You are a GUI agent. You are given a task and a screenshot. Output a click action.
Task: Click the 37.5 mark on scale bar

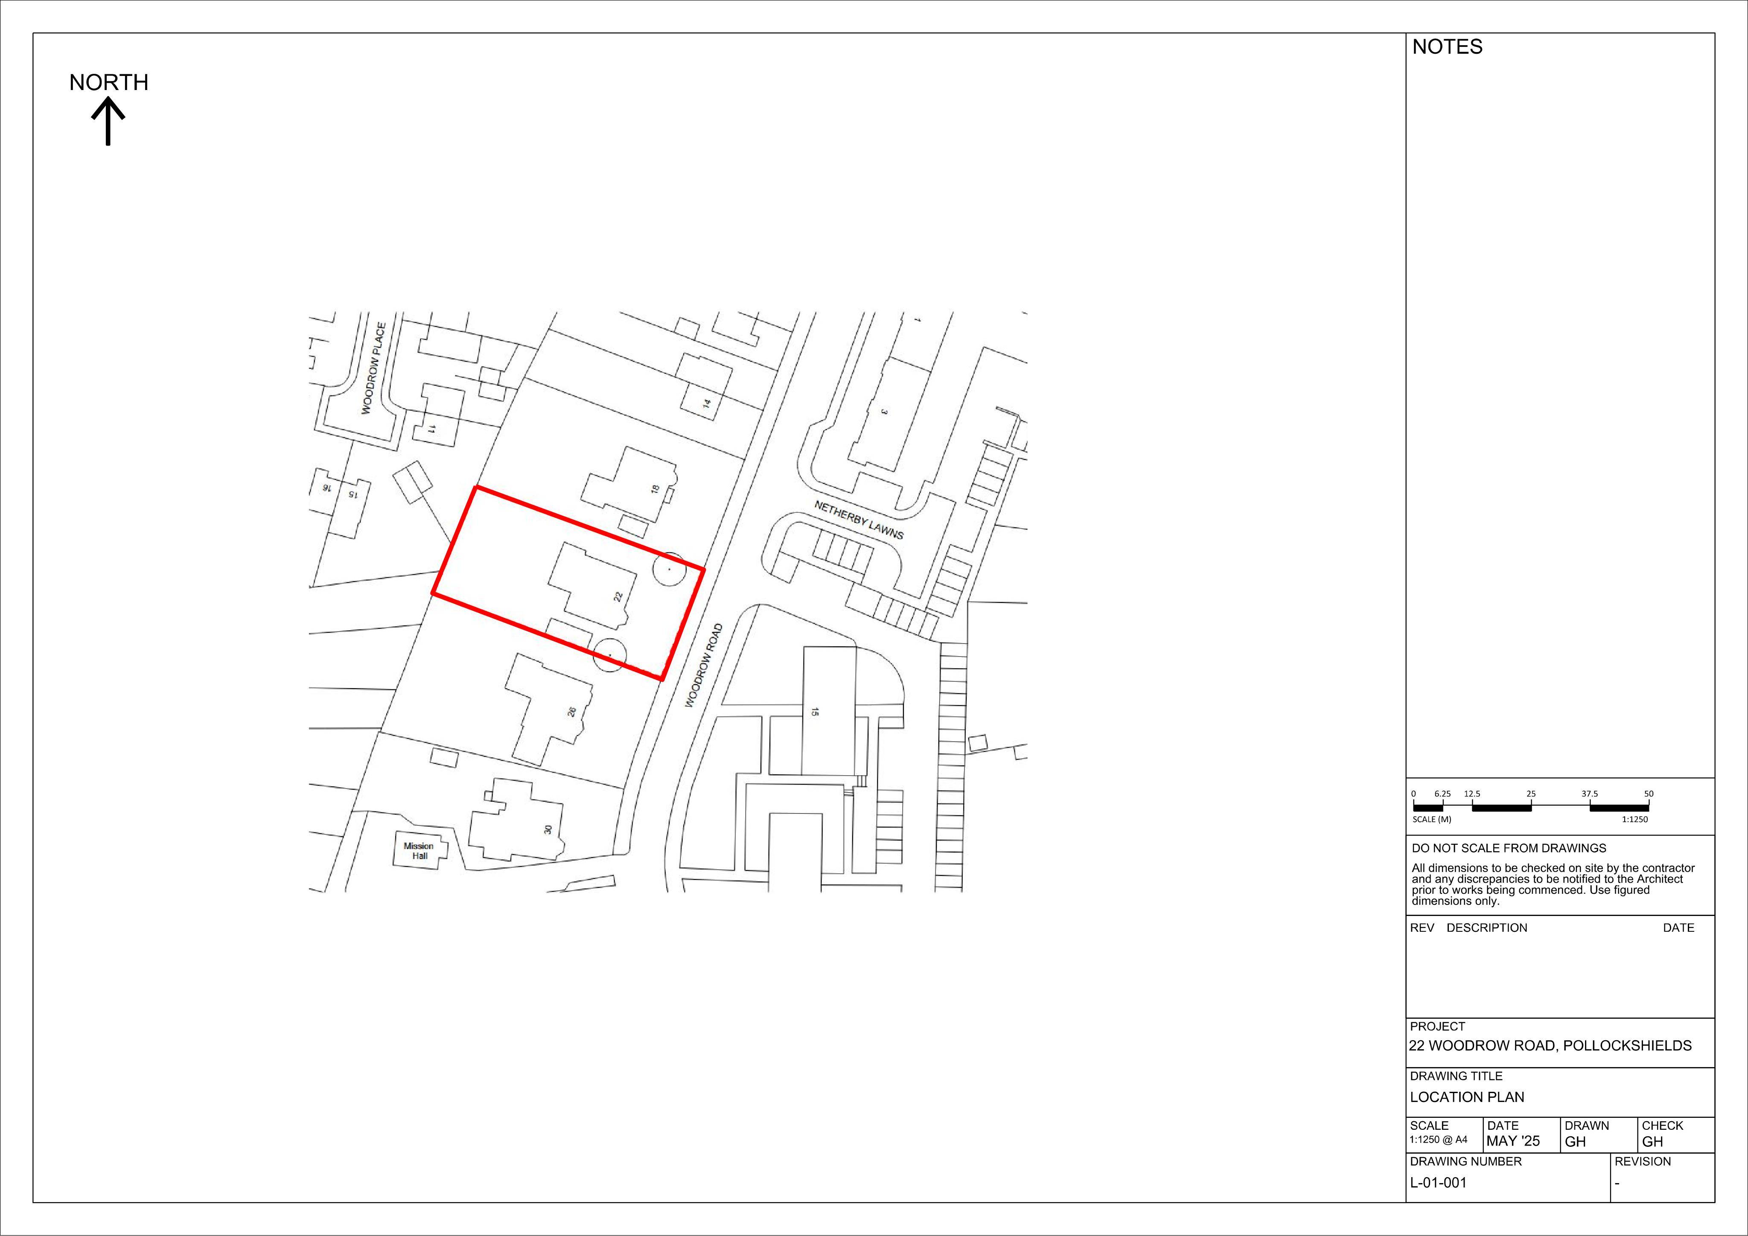[x=1590, y=794]
